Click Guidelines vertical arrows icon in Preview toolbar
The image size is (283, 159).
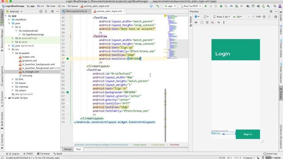click(224, 23)
